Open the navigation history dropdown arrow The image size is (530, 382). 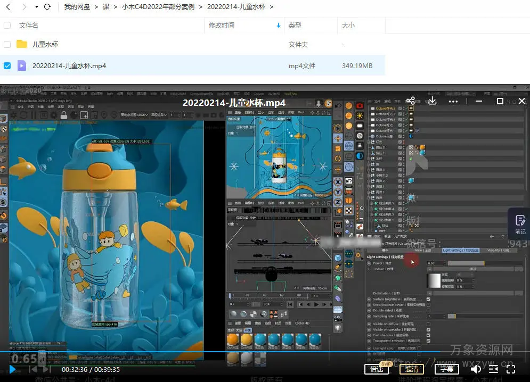pos(36,7)
